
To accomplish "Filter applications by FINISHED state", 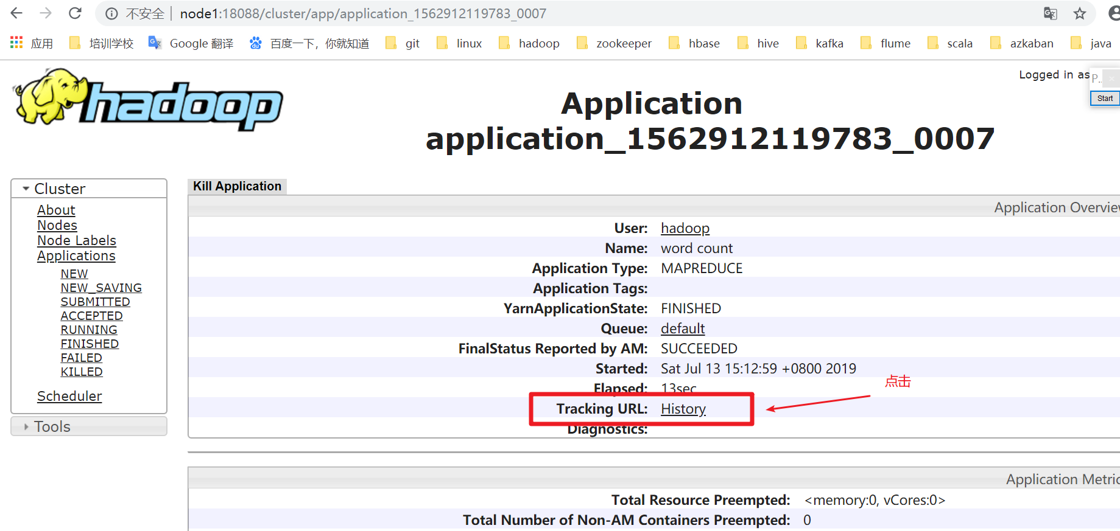I will coord(90,344).
